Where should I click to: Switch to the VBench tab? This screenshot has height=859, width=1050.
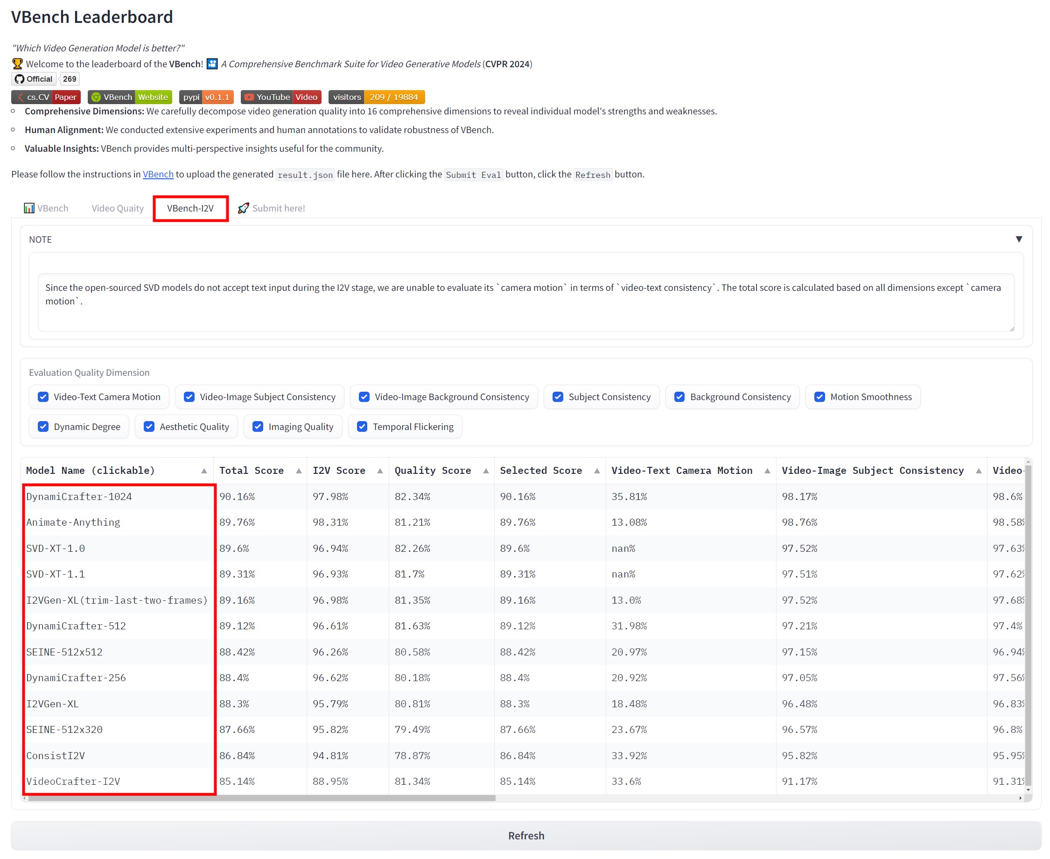[46, 208]
